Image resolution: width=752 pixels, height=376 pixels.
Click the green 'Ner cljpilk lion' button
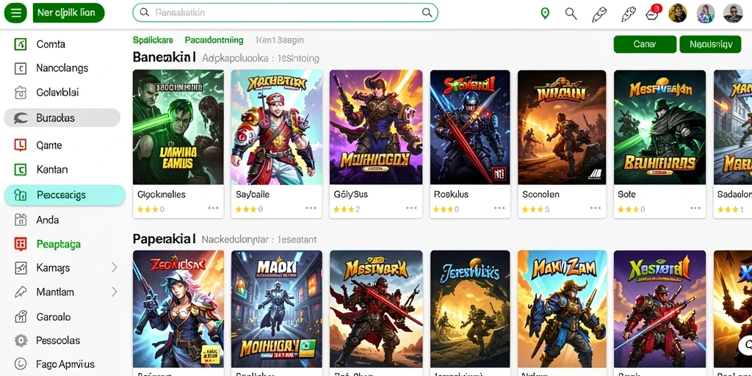68,12
